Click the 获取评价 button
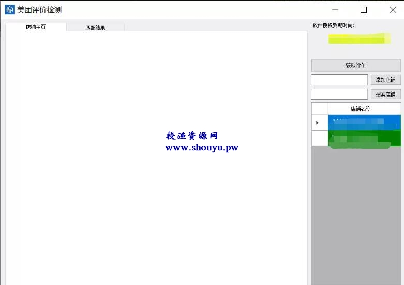 pos(356,66)
